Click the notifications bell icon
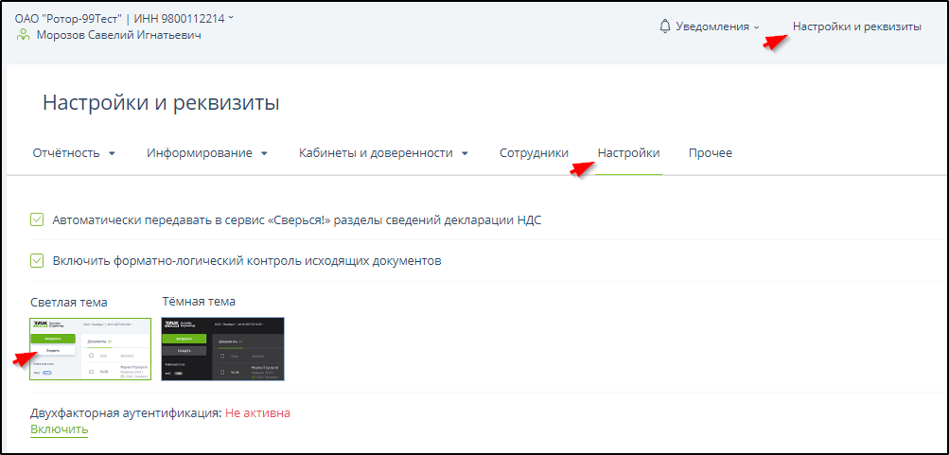This screenshot has height=455, width=949. point(664,26)
